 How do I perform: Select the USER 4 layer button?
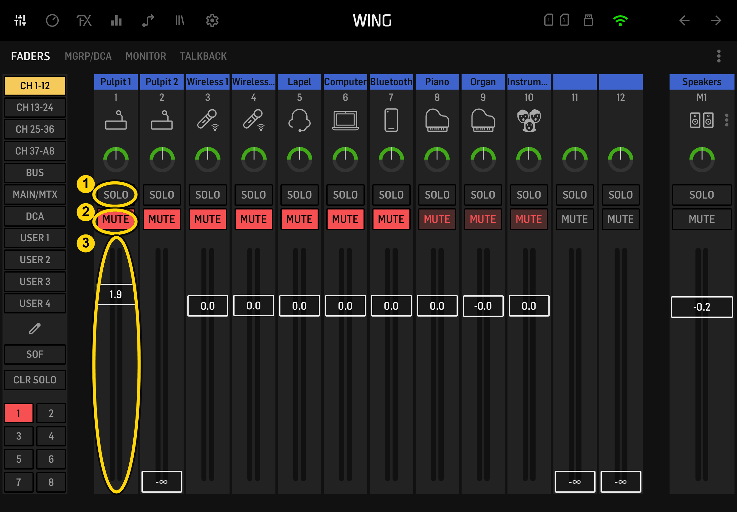35,303
